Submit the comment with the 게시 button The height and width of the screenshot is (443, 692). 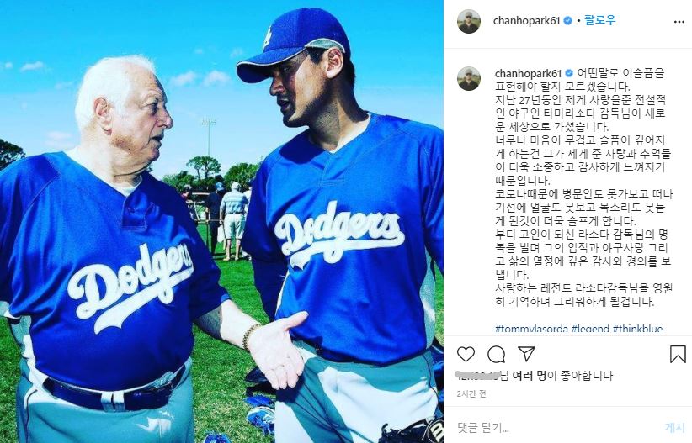(675, 427)
